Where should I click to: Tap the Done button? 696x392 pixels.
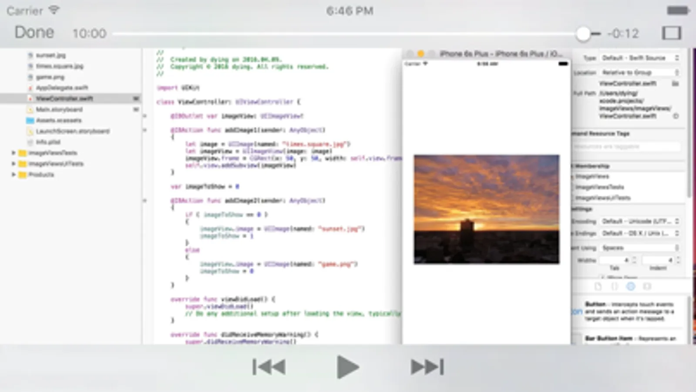34,33
